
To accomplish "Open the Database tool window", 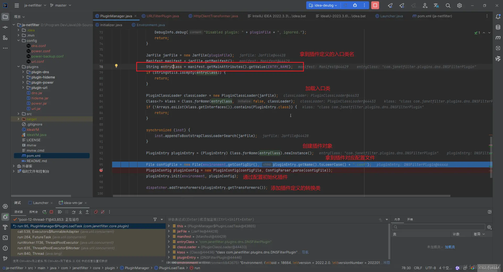I will pyautogui.click(x=498, y=27).
